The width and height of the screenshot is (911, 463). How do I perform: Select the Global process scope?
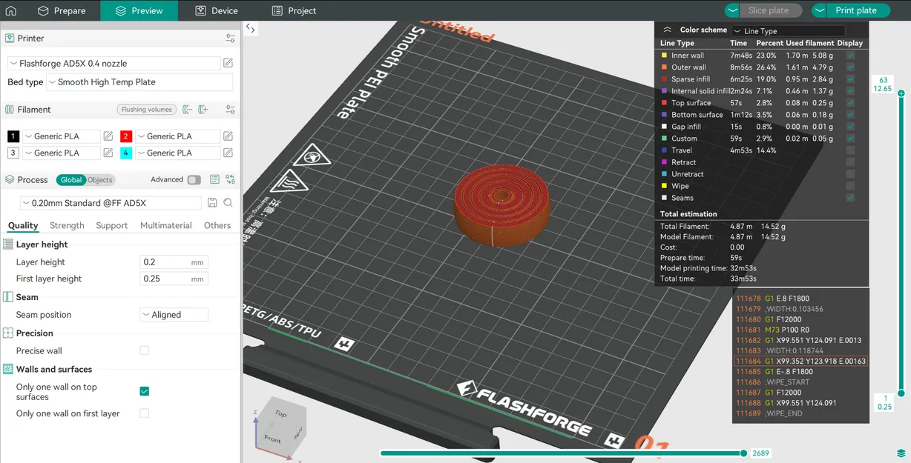point(71,179)
